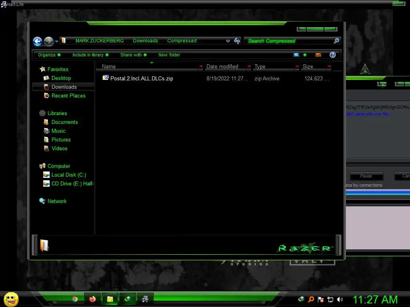The width and height of the screenshot is (410, 307).
Task: Open Firefox from the taskbar
Action: tap(92, 299)
